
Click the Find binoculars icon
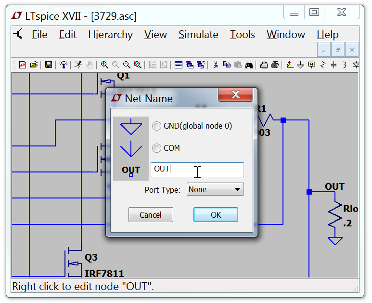[249, 65]
